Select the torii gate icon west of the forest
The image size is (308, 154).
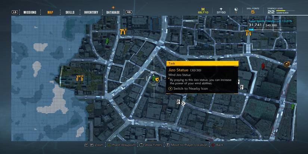point(80,78)
